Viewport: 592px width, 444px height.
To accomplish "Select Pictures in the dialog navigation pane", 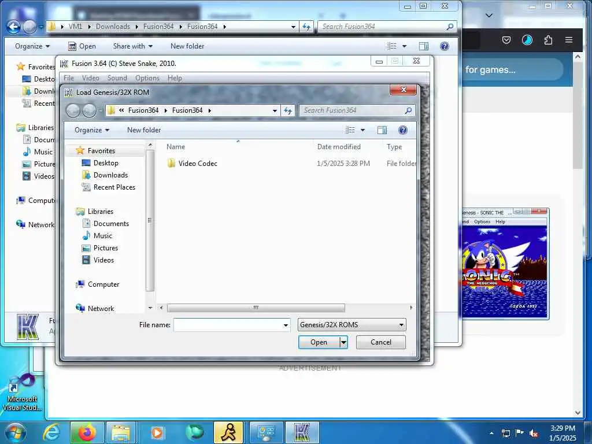I will pos(105,247).
